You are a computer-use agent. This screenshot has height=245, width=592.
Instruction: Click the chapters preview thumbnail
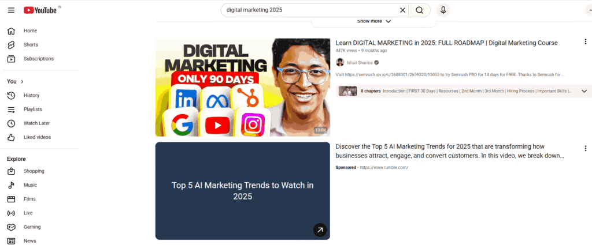[x=347, y=91]
